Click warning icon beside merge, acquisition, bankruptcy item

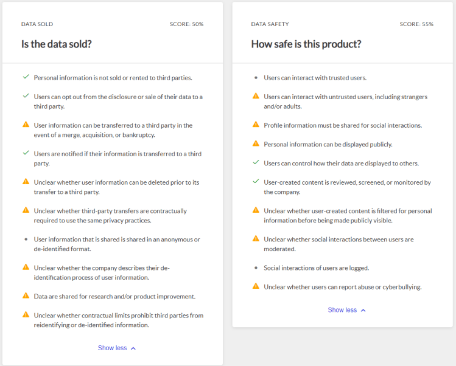pos(26,125)
